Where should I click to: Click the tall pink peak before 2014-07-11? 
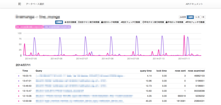point(184,36)
